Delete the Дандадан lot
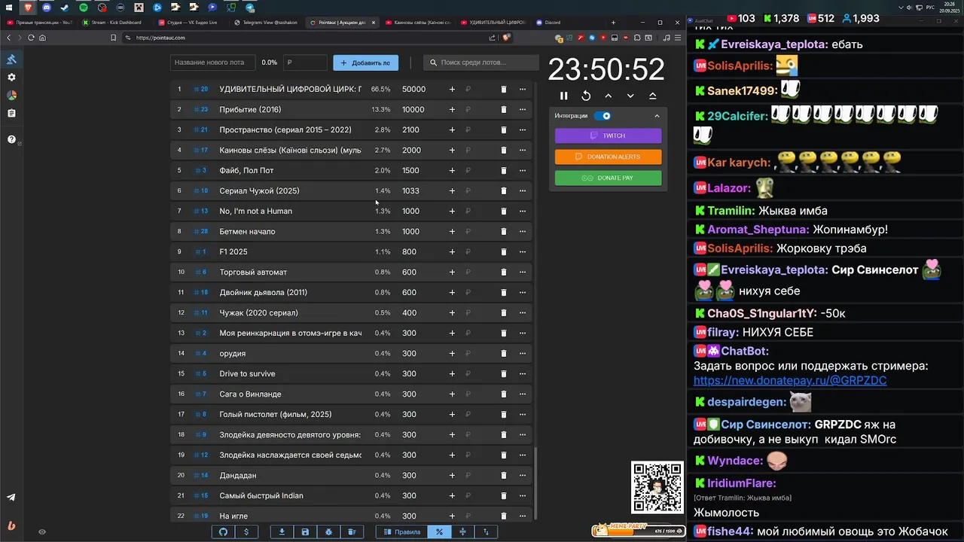 click(504, 475)
